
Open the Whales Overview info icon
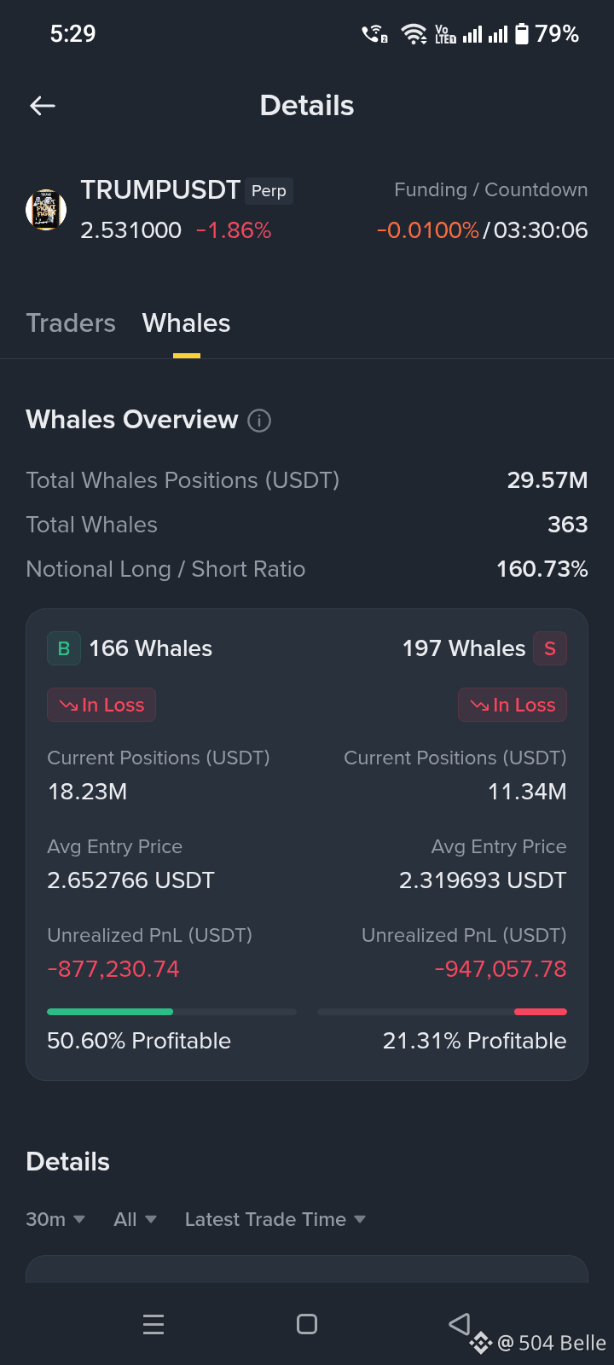tap(259, 421)
